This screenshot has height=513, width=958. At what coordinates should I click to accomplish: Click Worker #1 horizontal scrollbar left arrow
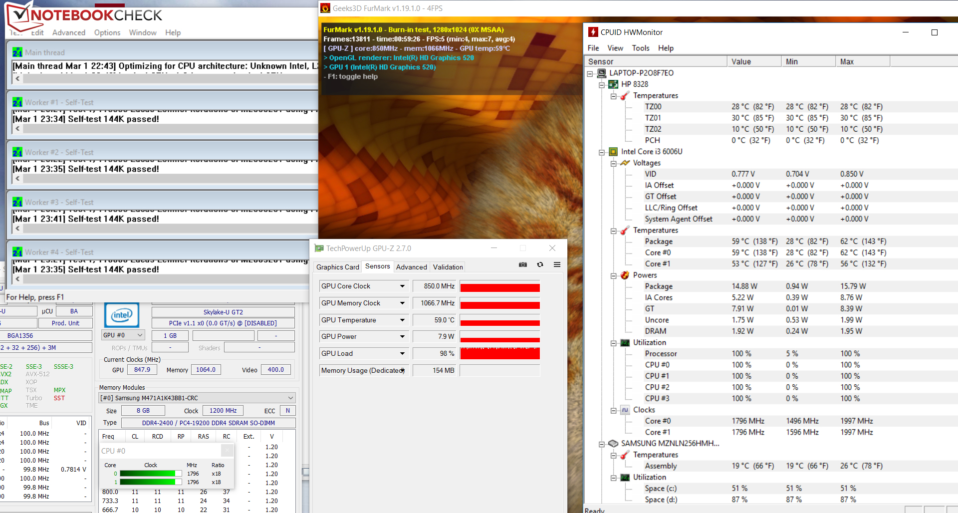[18, 128]
